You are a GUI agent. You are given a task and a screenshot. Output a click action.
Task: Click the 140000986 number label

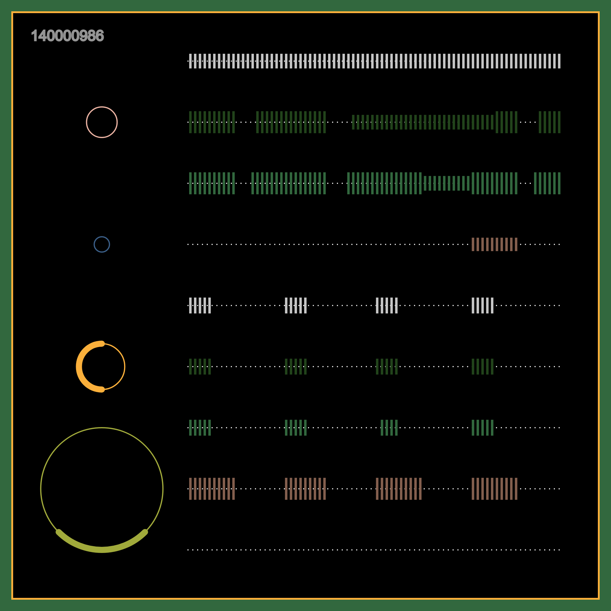click(x=67, y=36)
